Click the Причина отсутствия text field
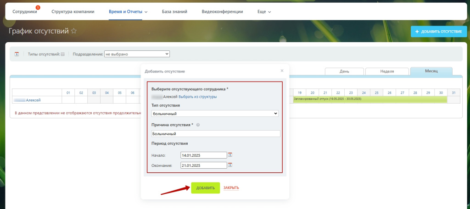470x209 pixels. point(215,134)
